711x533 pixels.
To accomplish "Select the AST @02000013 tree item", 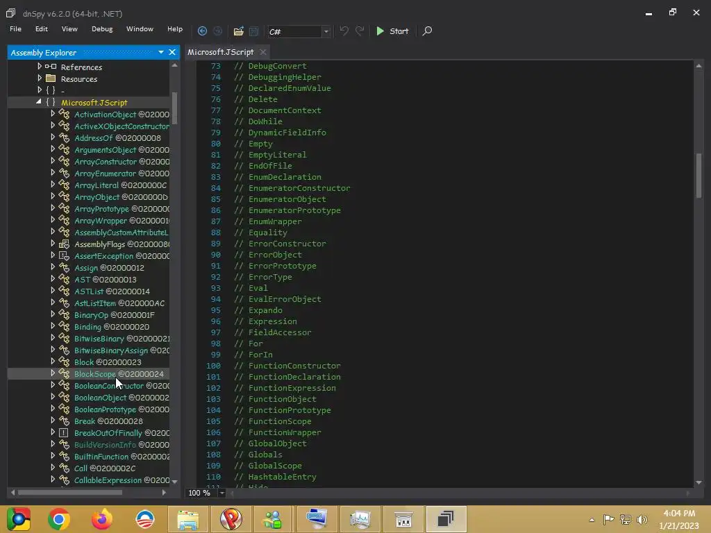I will 106,280.
